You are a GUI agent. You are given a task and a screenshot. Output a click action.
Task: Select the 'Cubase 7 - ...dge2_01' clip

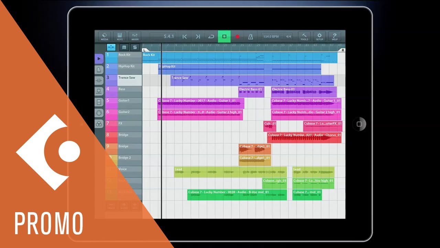click(255, 149)
